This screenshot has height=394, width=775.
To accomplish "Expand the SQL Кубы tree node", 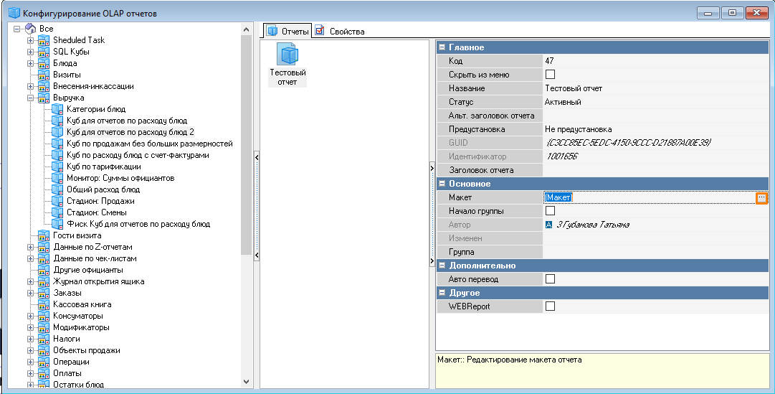I will 31,52.
